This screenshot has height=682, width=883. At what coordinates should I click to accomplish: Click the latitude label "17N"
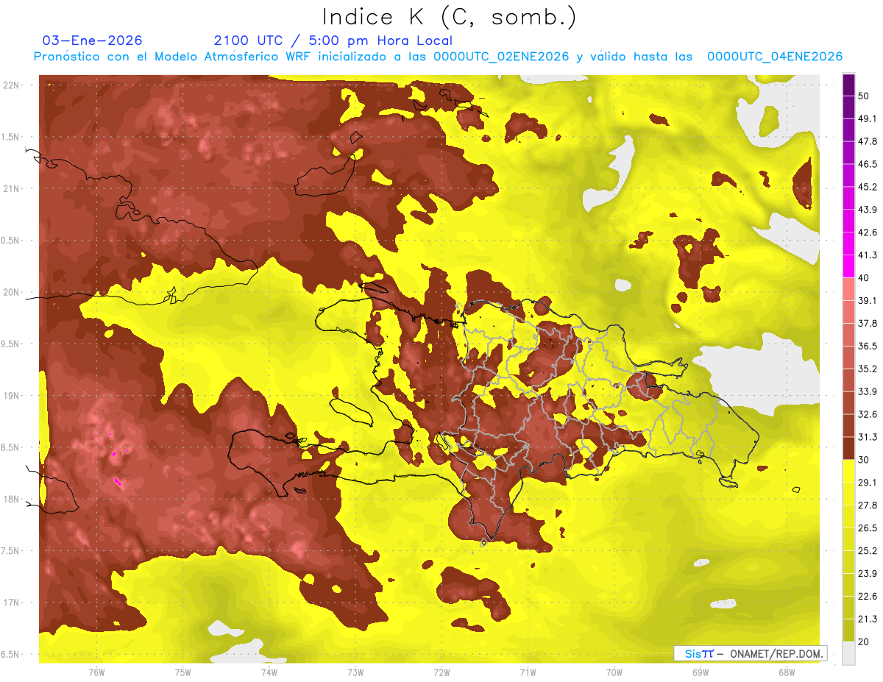click(x=11, y=603)
